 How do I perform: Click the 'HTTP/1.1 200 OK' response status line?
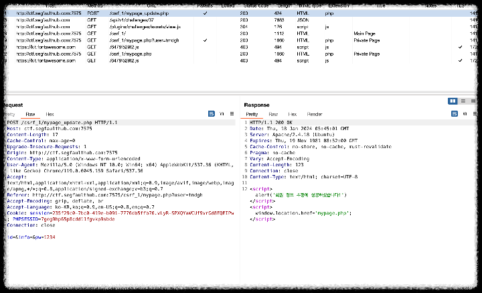pyautogui.click(x=271, y=123)
